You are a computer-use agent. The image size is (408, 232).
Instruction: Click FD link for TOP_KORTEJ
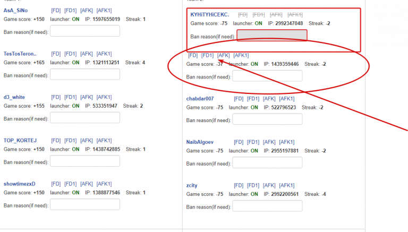tap(56, 141)
